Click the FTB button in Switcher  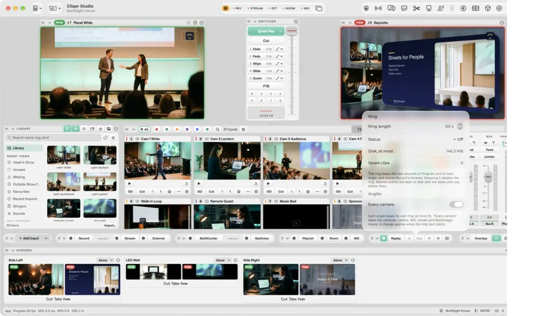pos(266,86)
